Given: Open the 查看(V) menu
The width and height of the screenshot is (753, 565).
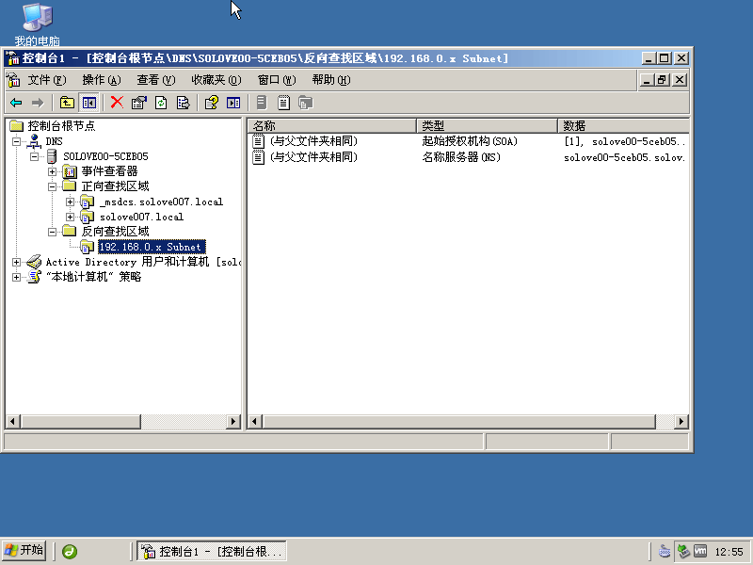Looking at the screenshot, I should click(155, 80).
